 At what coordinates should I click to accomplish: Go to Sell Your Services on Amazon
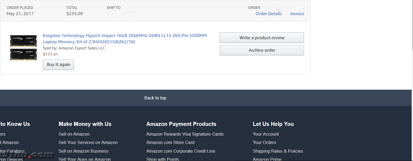tap(88, 142)
